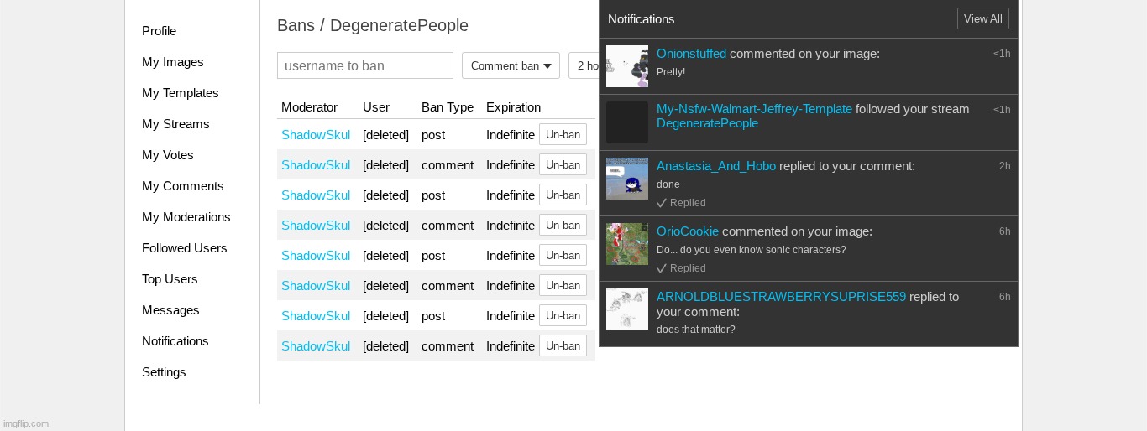Un-ban the first post ban row
1147x431 pixels.
coord(563,134)
